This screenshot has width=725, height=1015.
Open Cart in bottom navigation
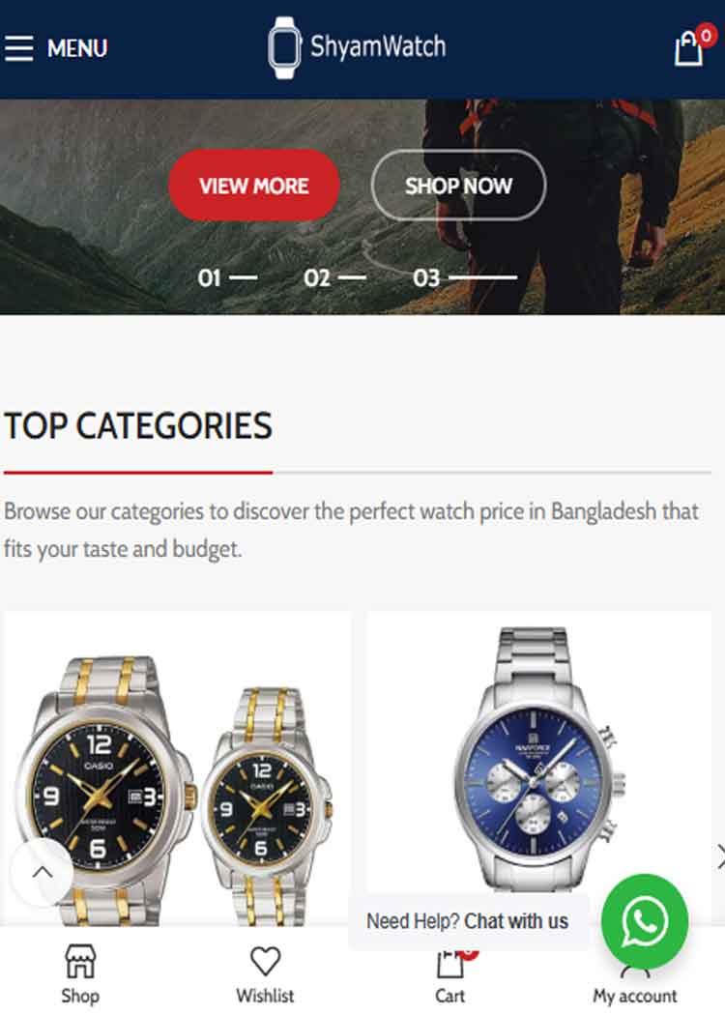(x=450, y=974)
